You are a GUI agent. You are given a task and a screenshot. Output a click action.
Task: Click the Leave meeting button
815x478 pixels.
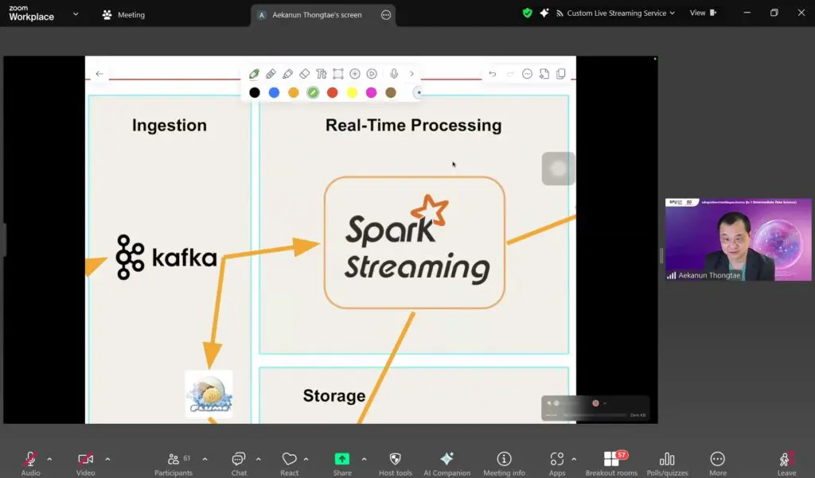[x=786, y=464]
